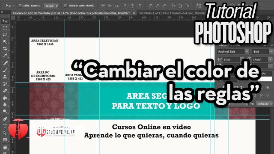The image size is (274, 154).
Task: Enable Mostrar contr. transf. checkbox
Action: coord(66,6)
